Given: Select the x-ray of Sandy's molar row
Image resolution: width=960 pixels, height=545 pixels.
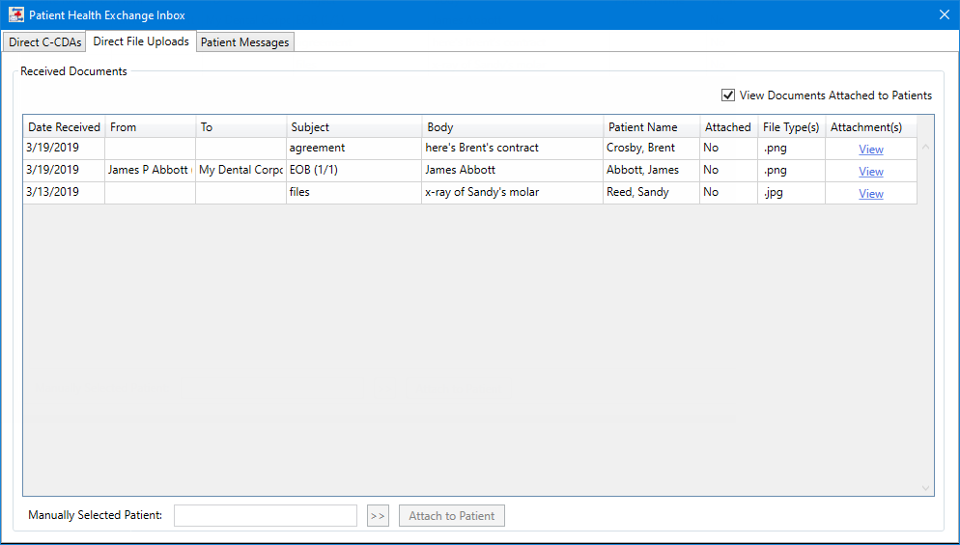Looking at the screenshot, I should [482, 192].
